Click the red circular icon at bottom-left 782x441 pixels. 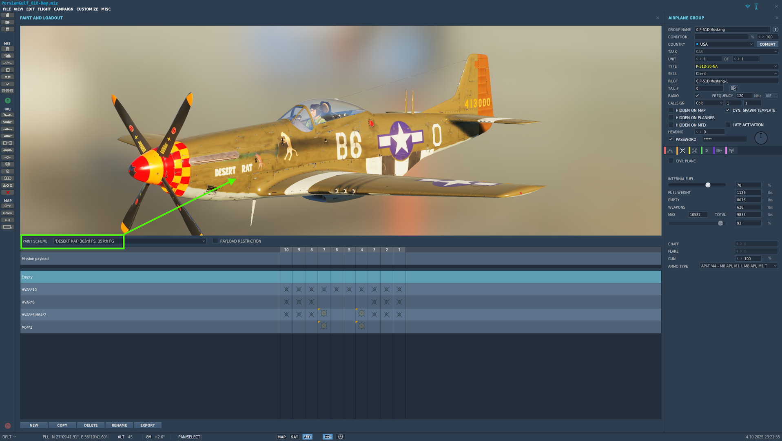7,426
